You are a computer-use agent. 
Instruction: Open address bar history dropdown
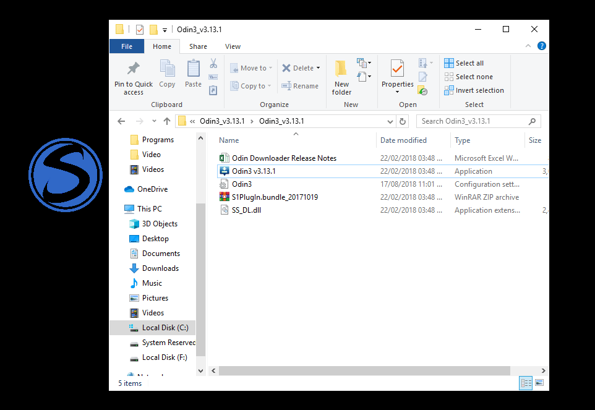click(390, 122)
